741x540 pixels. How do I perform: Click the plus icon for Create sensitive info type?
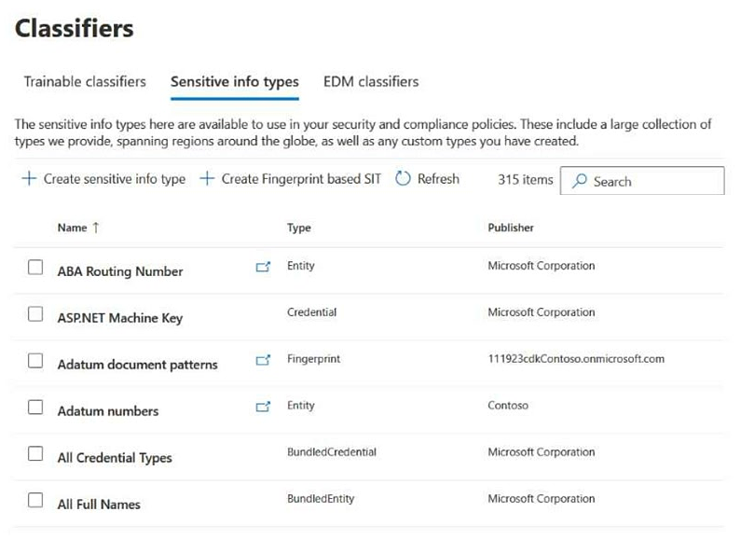pos(29,179)
